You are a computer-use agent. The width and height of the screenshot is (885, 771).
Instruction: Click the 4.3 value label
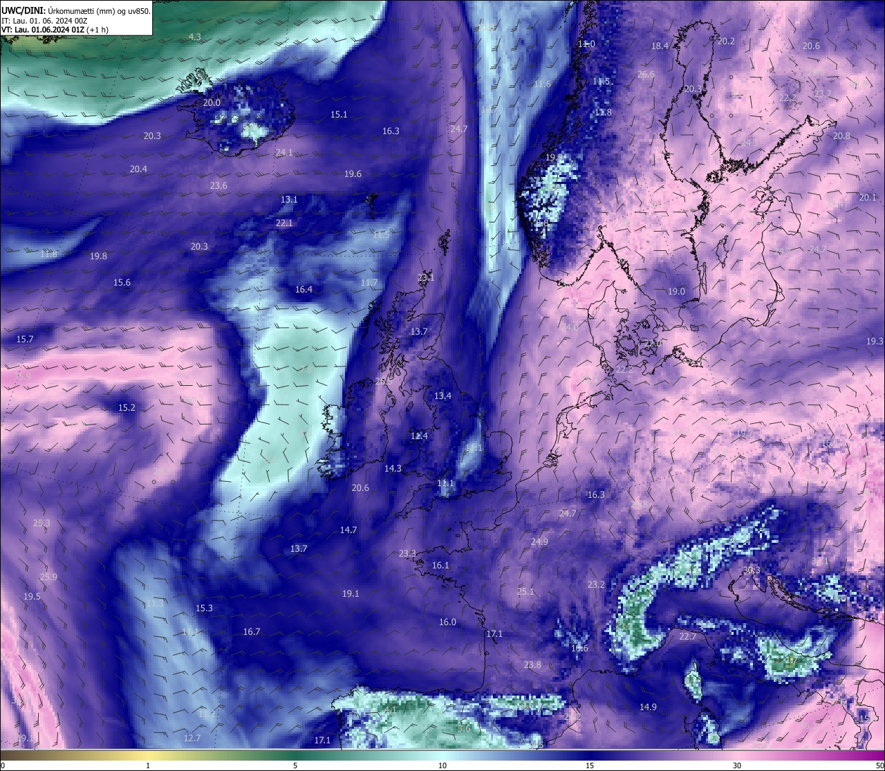(x=195, y=37)
